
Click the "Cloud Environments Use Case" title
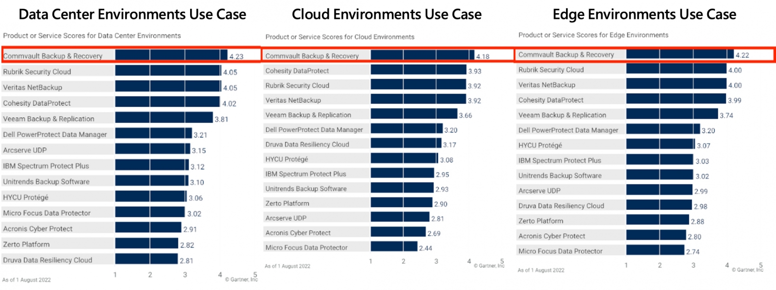[387, 15]
